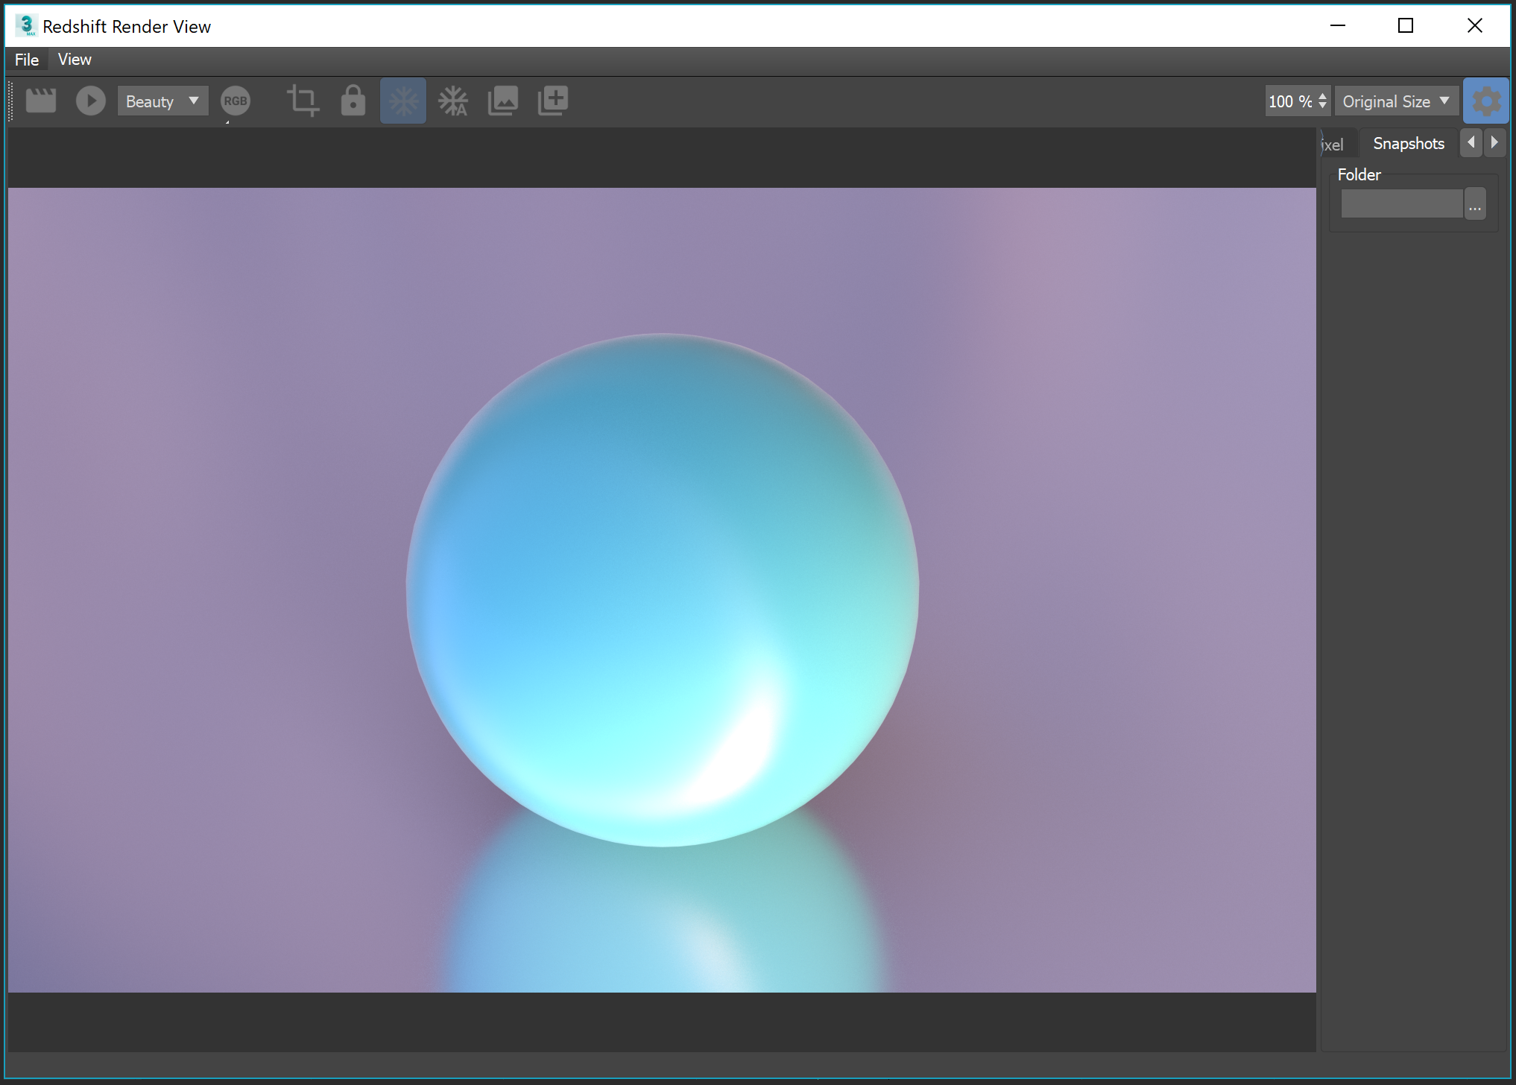Start IPR with the play button
Image resolution: width=1516 pixels, height=1085 pixels.
click(x=91, y=101)
